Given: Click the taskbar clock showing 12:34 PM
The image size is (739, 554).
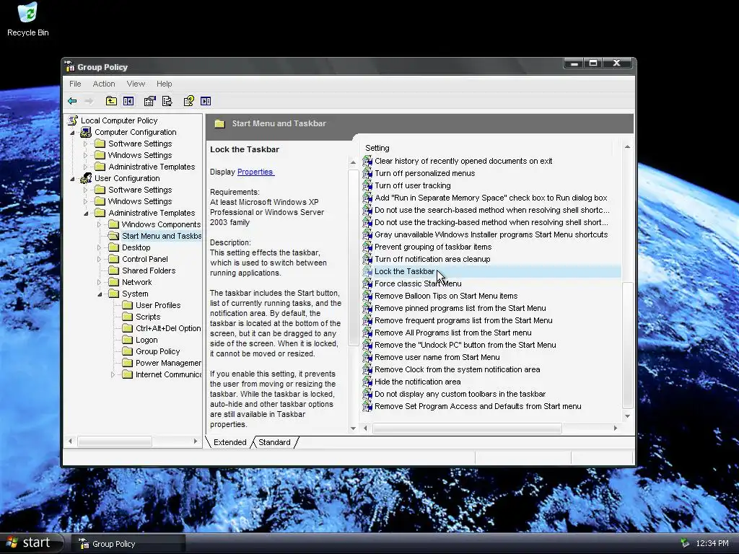Looking at the screenshot, I should tap(712, 543).
